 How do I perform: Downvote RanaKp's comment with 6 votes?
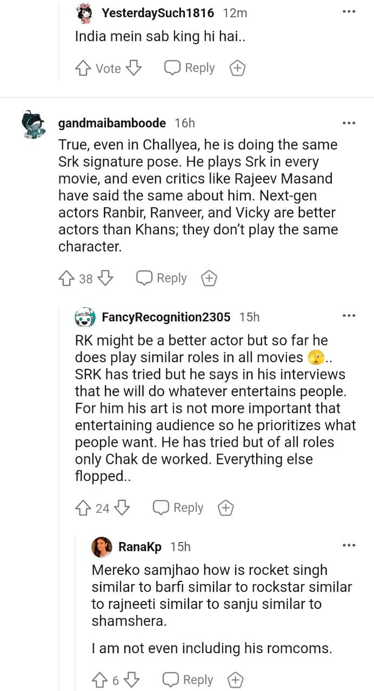click(132, 680)
